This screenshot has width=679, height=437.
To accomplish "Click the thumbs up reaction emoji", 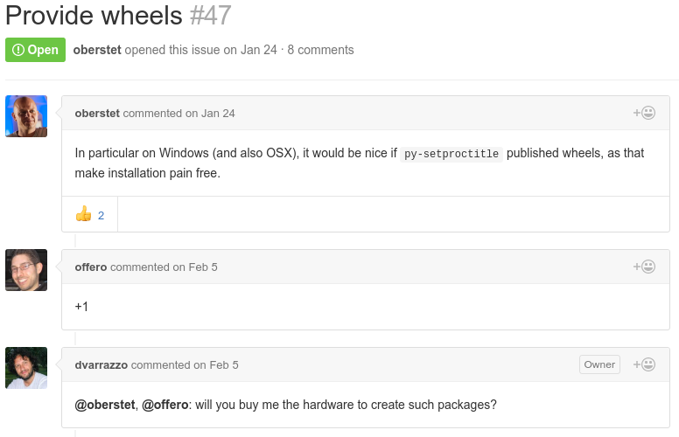I will (x=84, y=214).
